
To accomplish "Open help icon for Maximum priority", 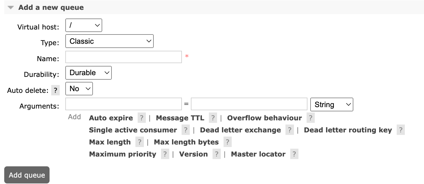I will point(165,154).
